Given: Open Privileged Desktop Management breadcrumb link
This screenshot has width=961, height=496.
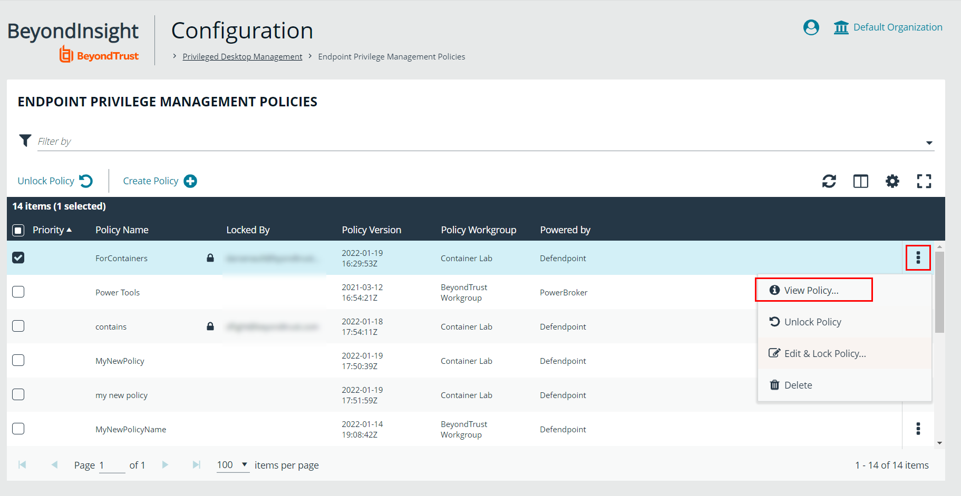Looking at the screenshot, I should coord(242,56).
